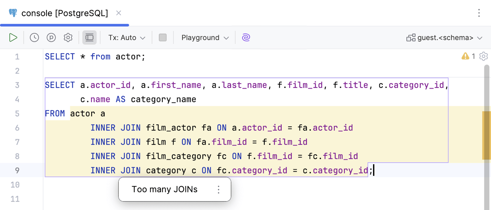Open the Playground resolve mode dropdown
This screenshot has height=210, width=491.
[x=205, y=37]
